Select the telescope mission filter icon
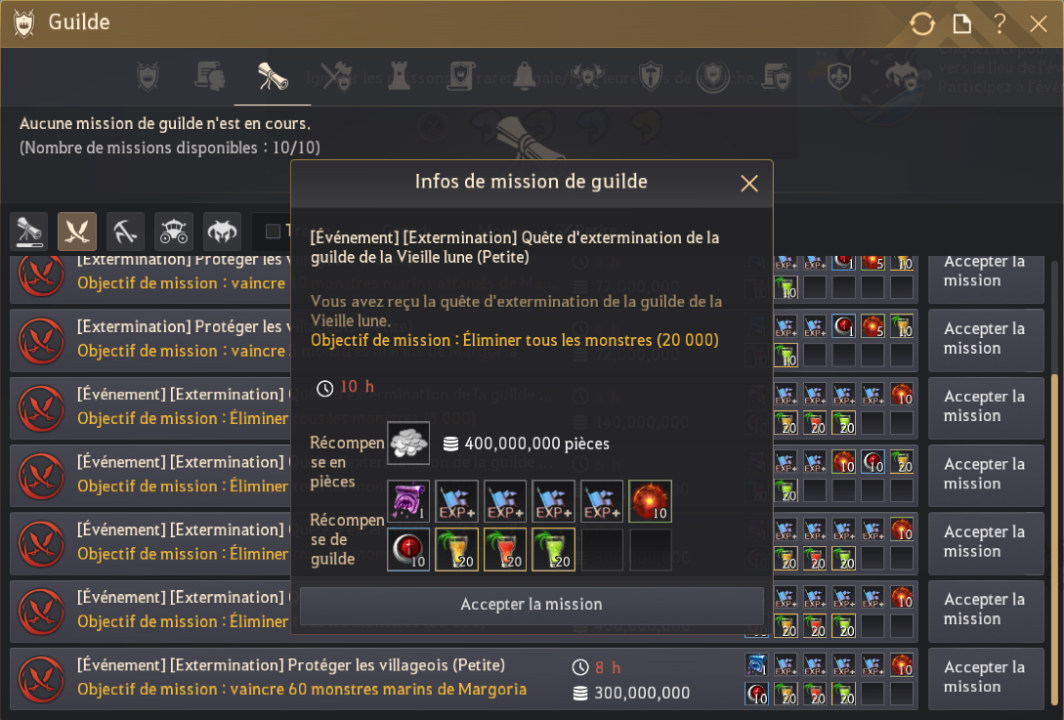The width and height of the screenshot is (1064, 720). (x=29, y=232)
